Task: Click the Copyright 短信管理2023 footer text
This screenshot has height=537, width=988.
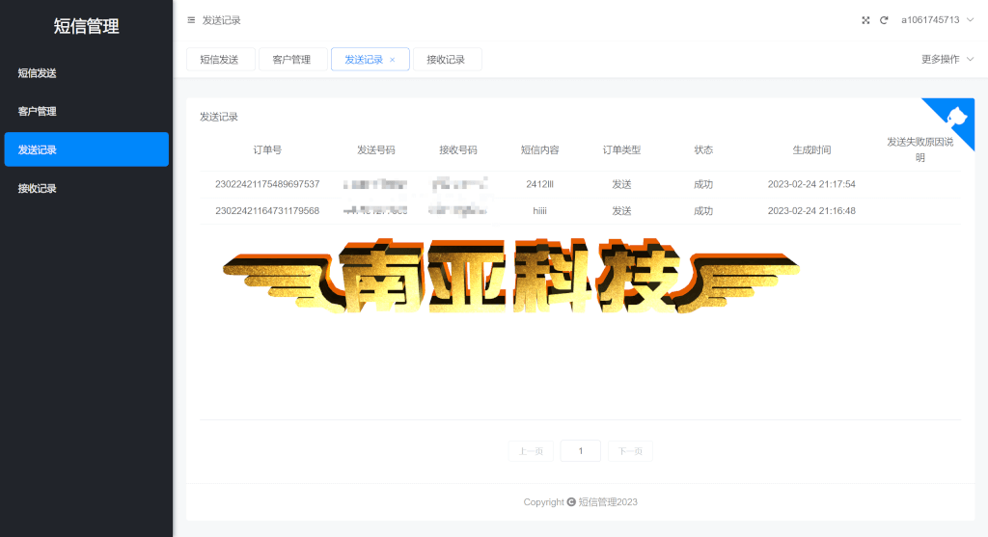Action: click(x=580, y=501)
